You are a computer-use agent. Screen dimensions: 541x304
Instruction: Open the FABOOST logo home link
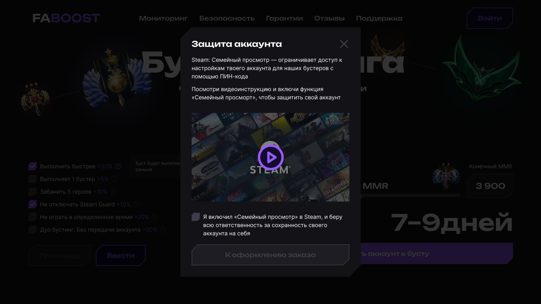[x=66, y=18]
